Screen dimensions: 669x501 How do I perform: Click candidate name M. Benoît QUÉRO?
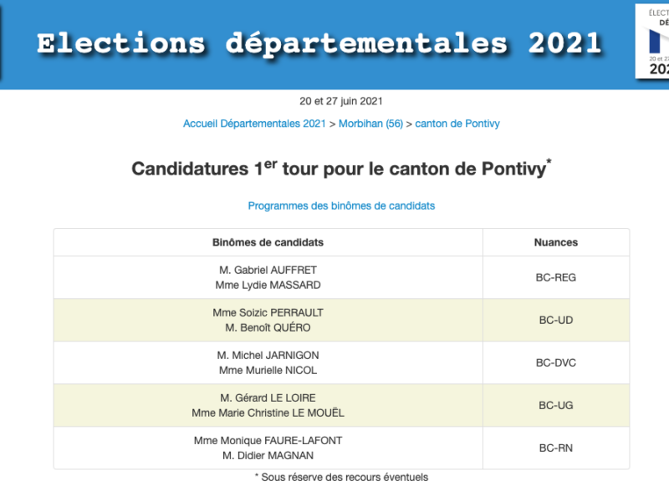pos(268,327)
